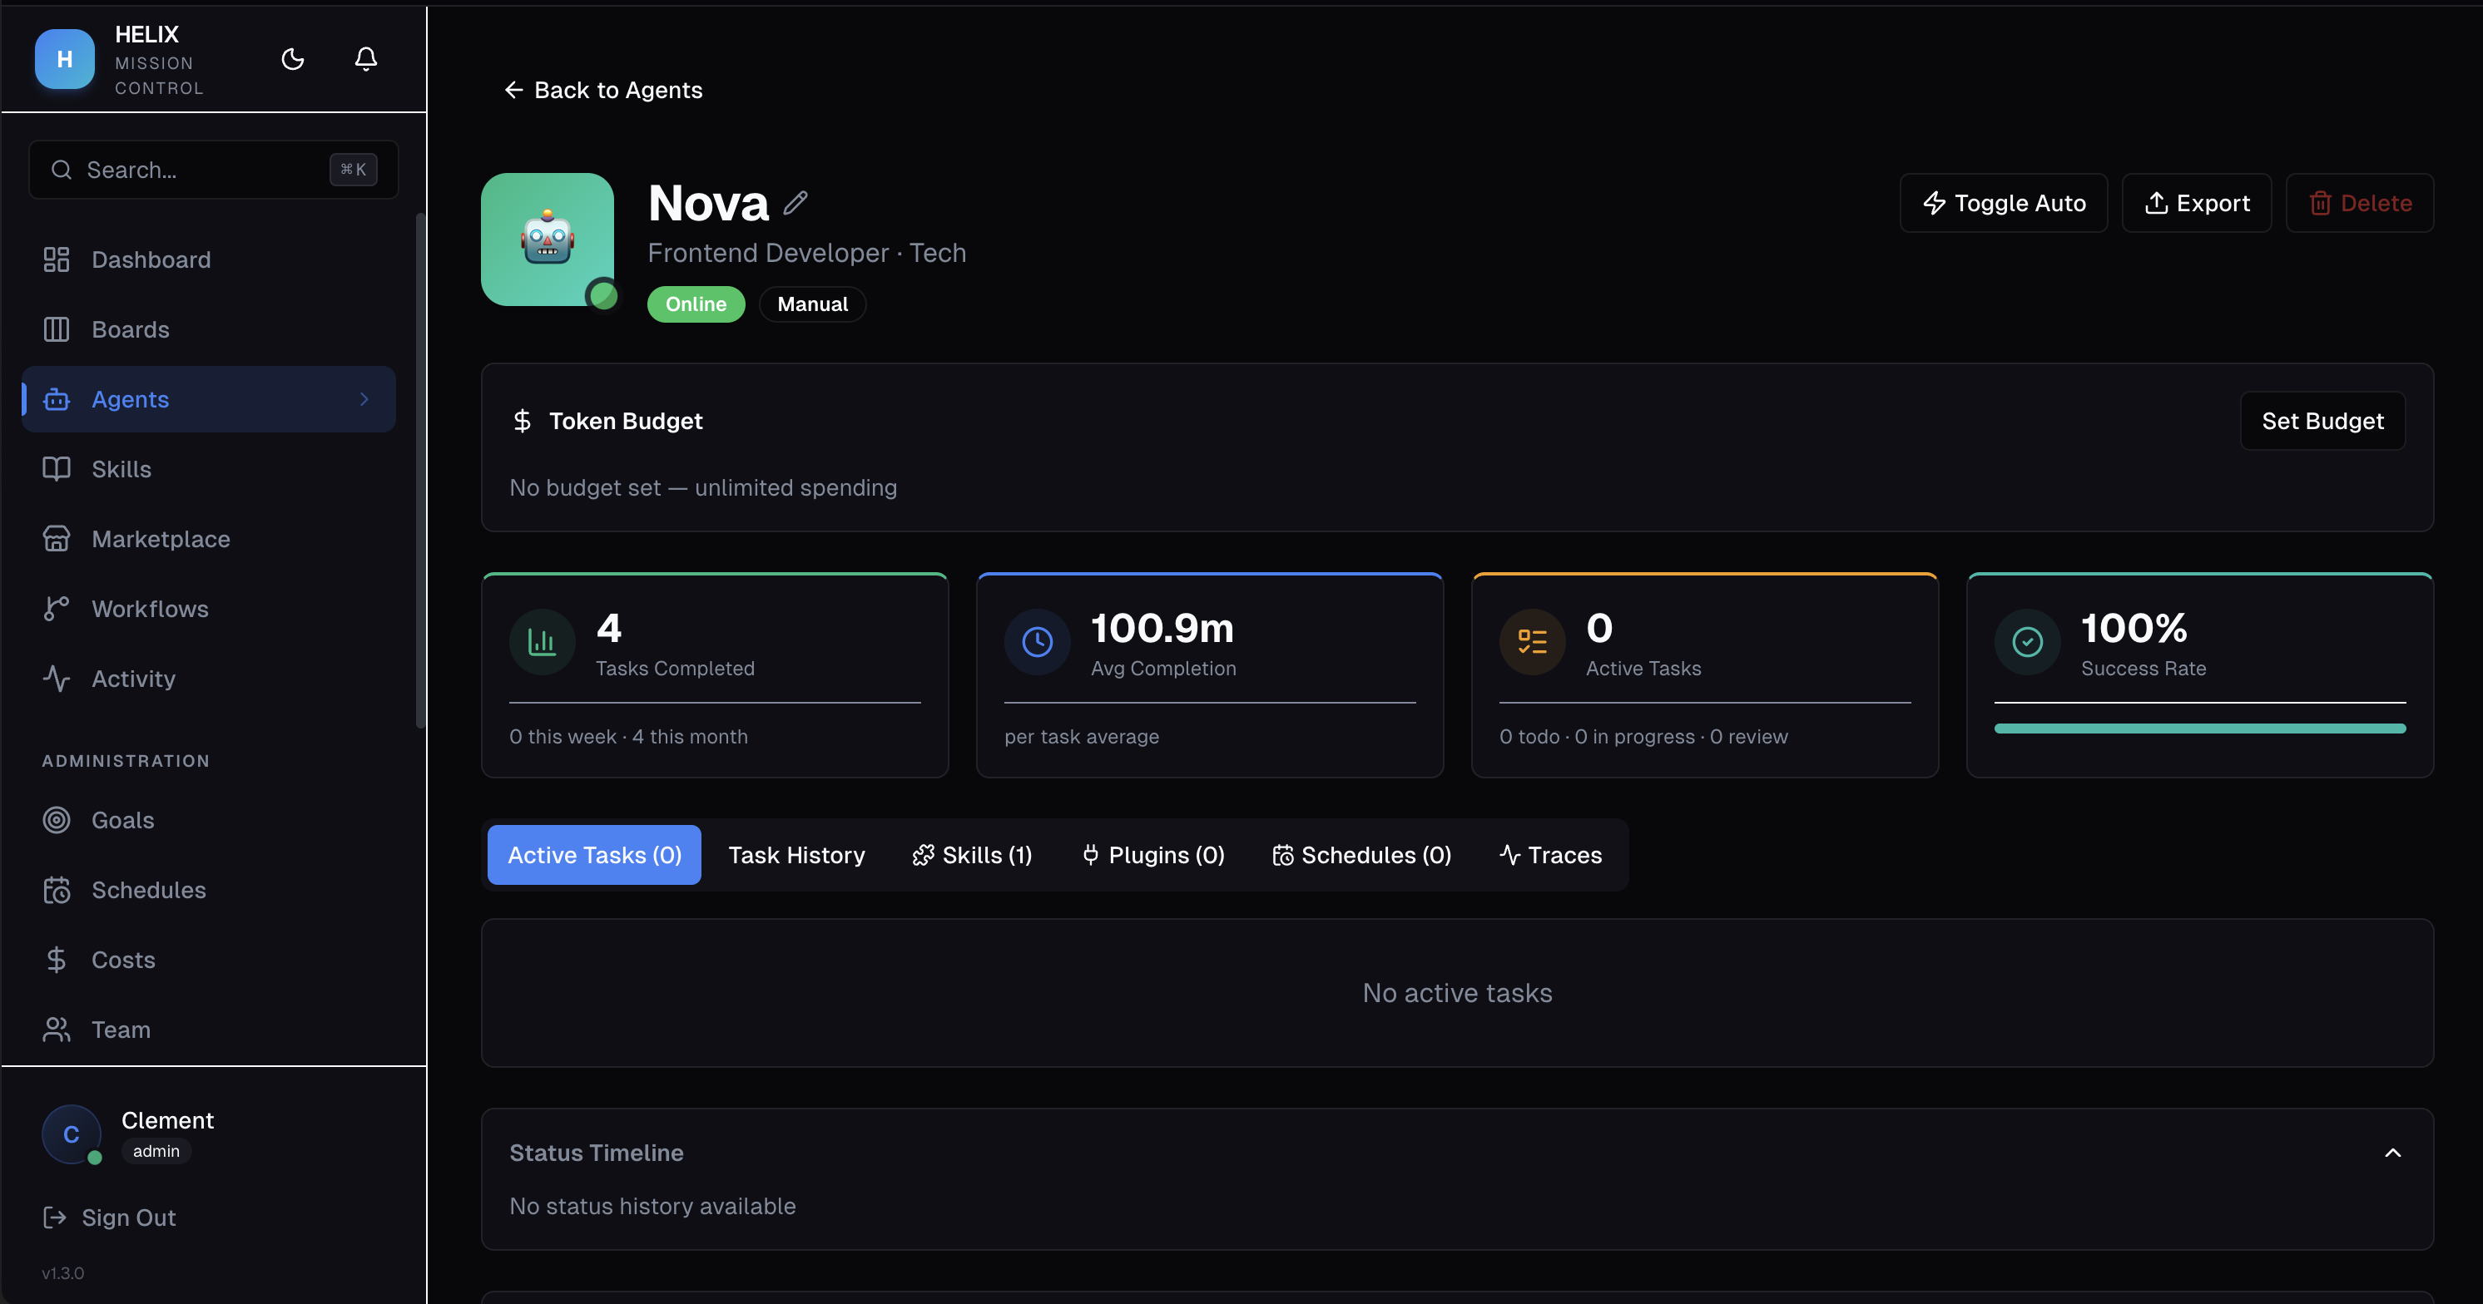Open Dashboard from sidebar
2483x1304 pixels.
coord(151,260)
